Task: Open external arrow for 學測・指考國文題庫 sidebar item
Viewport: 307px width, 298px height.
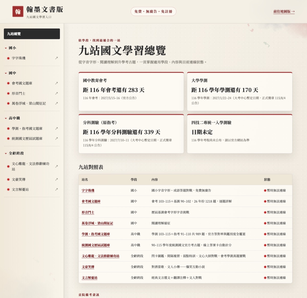Action: click(x=57, y=128)
